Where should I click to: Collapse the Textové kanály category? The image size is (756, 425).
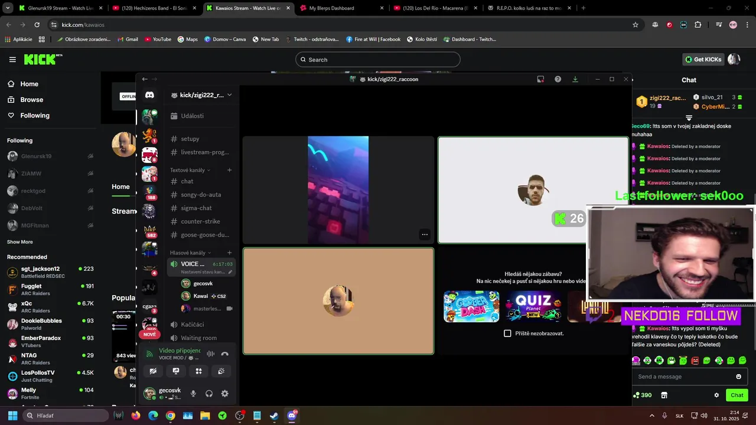pyautogui.click(x=190, y=170)
